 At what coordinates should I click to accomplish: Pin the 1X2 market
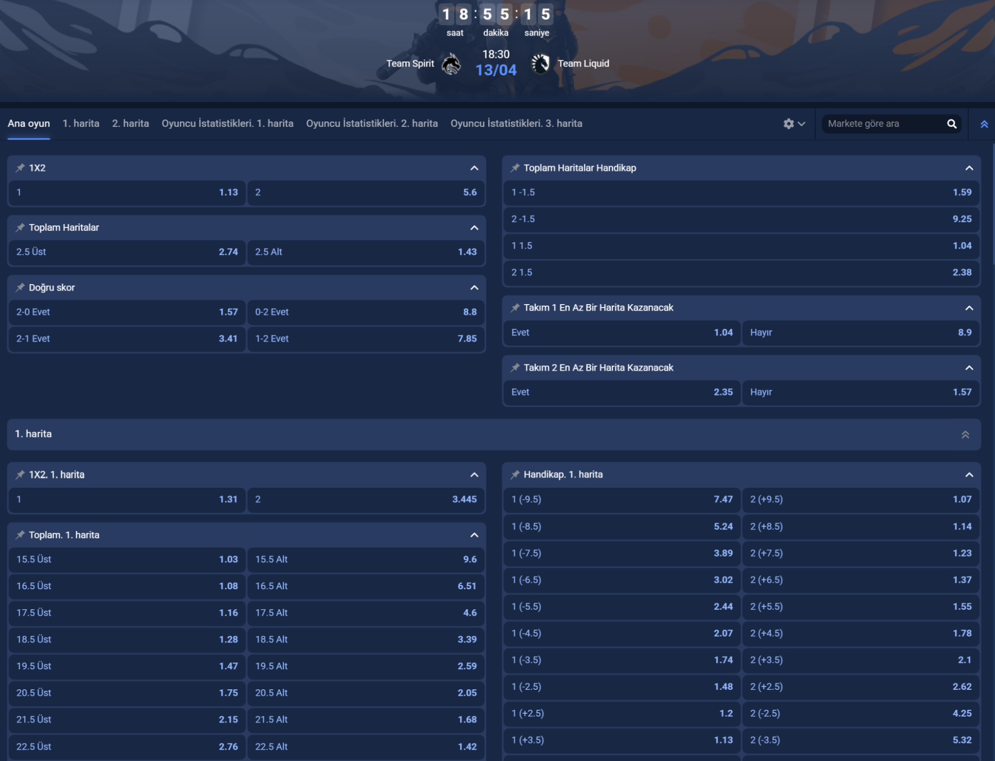point(20,168)
